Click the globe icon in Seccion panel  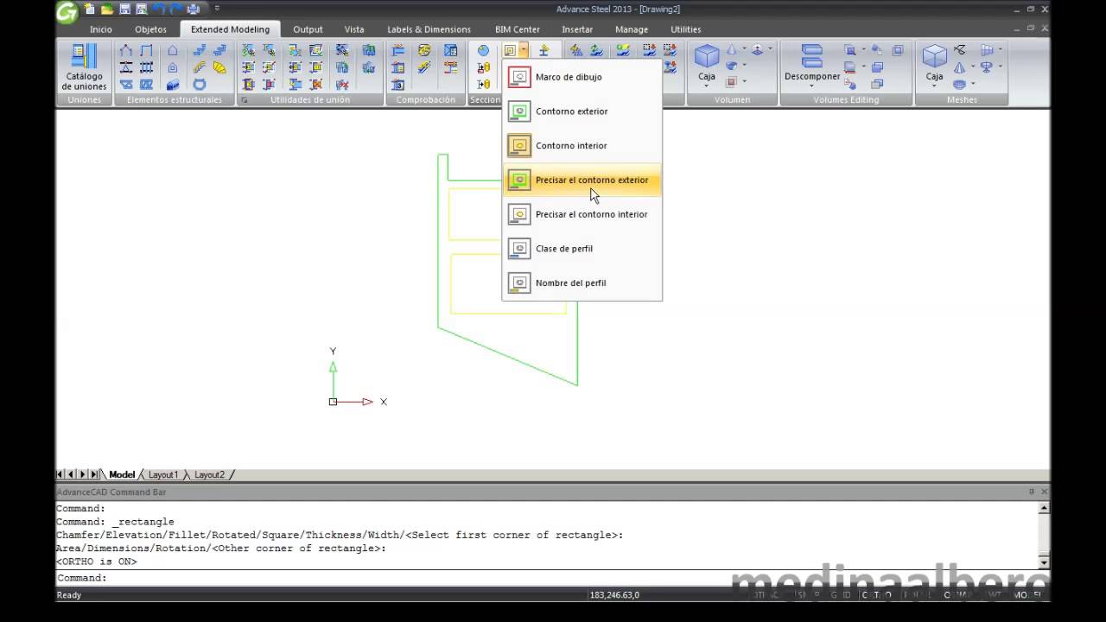pyautogui.click(x=483, y=51)
